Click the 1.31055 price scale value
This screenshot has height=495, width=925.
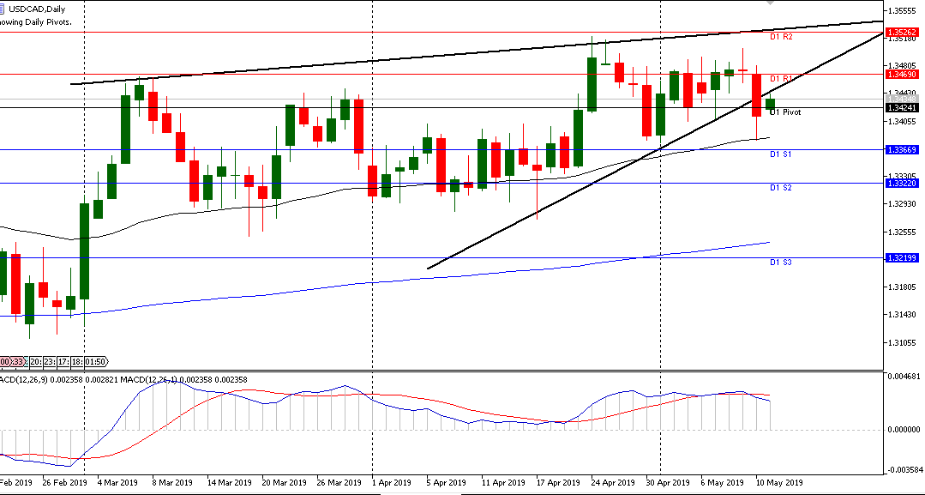click(902, 342)
